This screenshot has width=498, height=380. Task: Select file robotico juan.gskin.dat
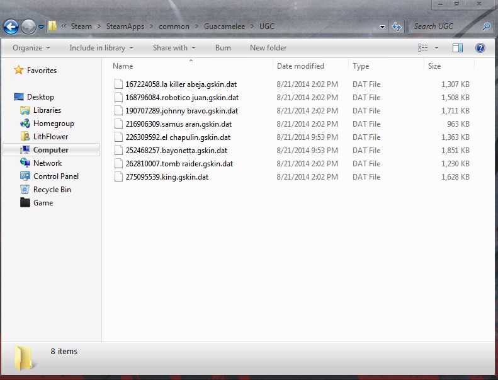tap(182, 98)
